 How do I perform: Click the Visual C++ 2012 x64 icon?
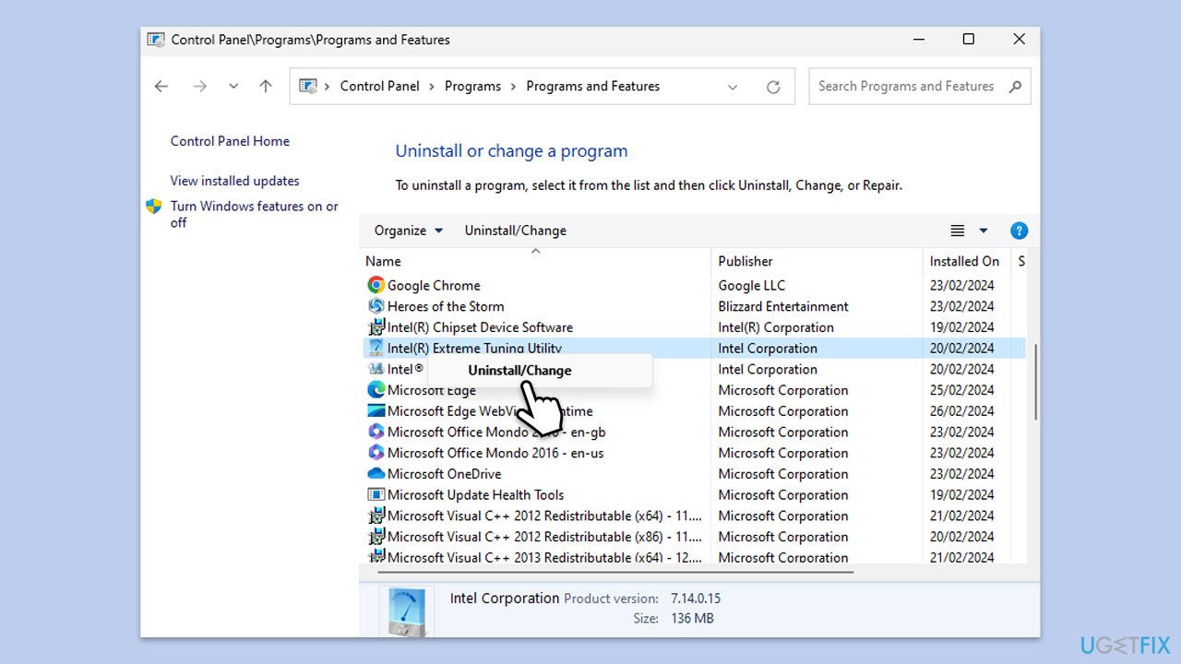tap(376, 516)
